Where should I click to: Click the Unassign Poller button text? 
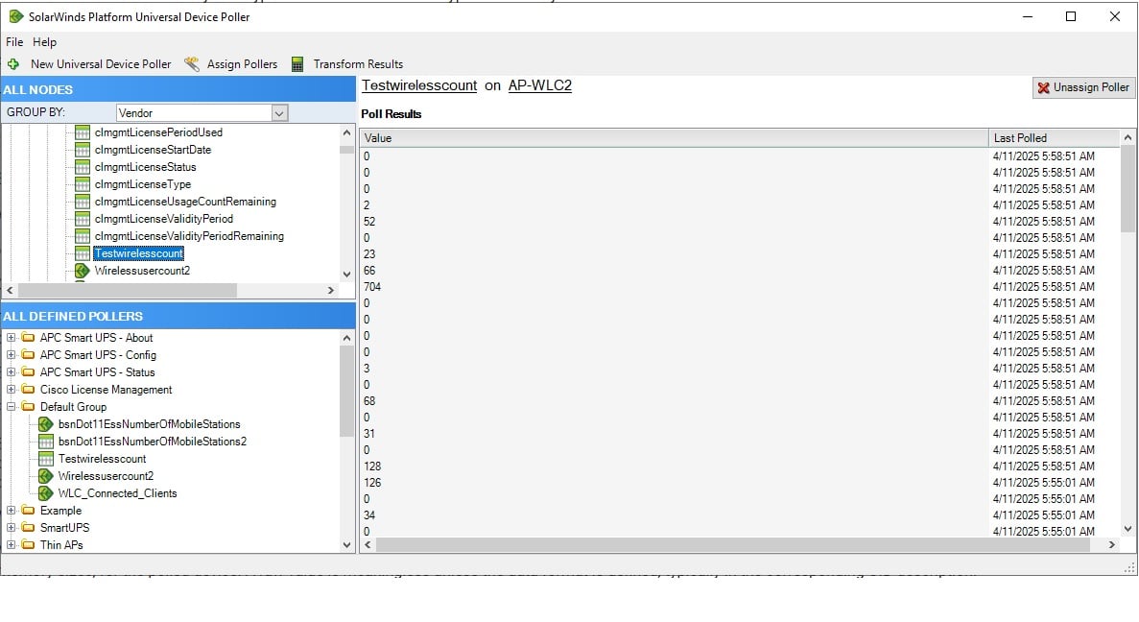(x=1091, y=87)
